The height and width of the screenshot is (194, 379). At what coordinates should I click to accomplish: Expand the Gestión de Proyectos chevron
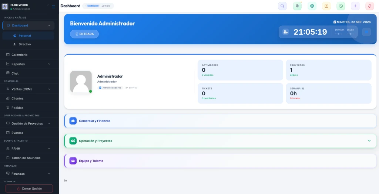click(49, 123)
